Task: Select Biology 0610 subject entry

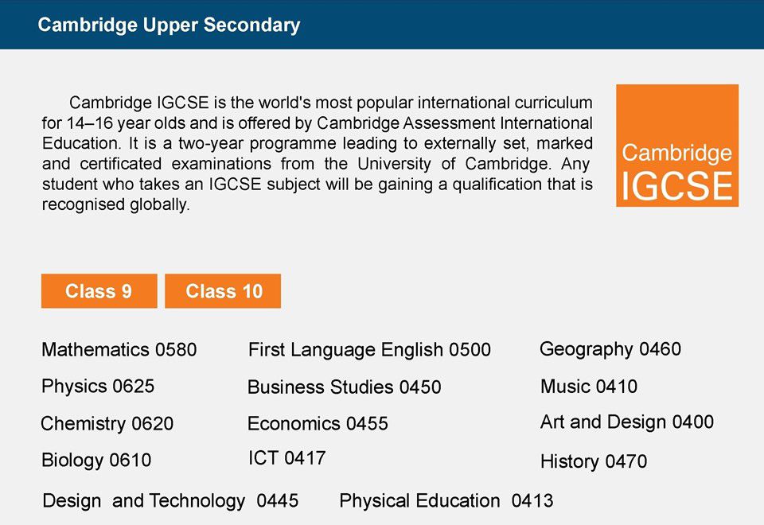Action: coord(96,461)
